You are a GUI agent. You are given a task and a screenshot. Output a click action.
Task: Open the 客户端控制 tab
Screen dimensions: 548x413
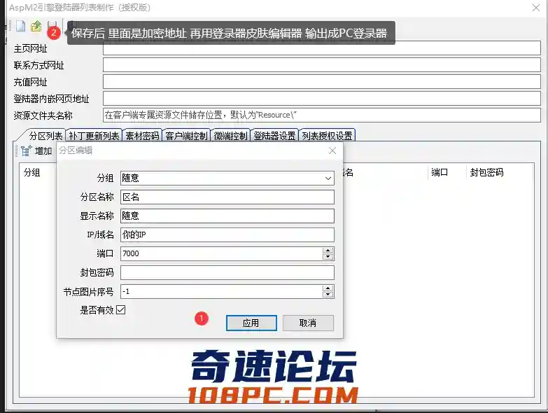pos(186,136)
